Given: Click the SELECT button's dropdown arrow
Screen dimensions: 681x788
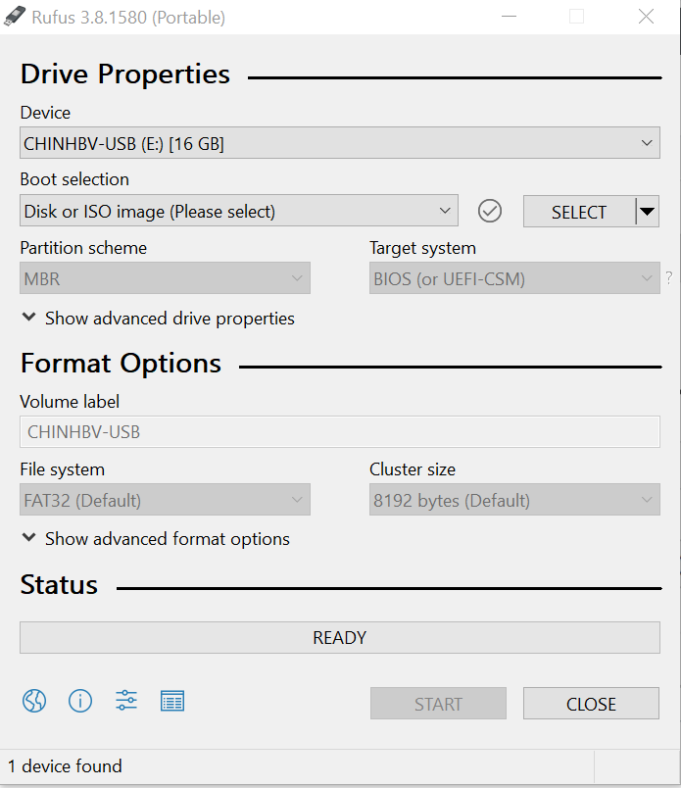Looking at the screenshot, I should click(647, 212).
